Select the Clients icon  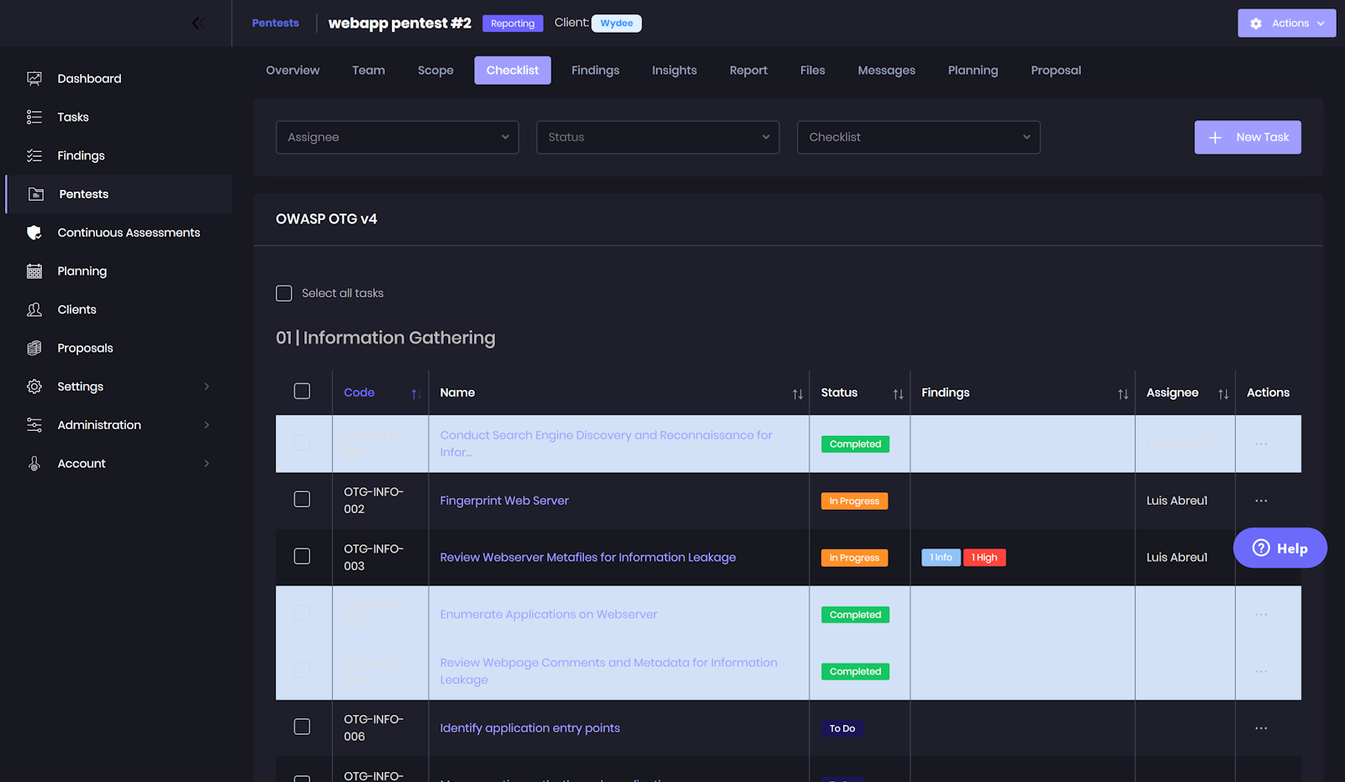tap(34, 309)
